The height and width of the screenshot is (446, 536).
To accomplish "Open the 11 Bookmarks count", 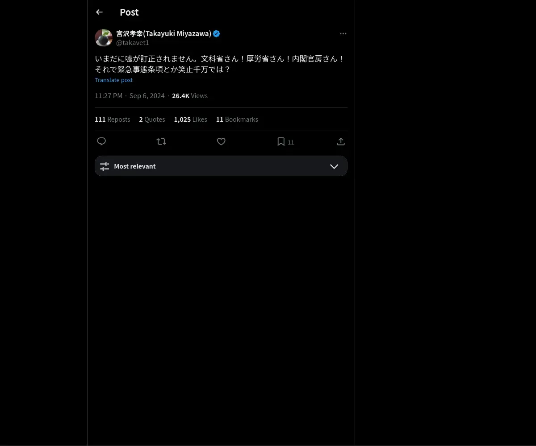I will (237, 120).
